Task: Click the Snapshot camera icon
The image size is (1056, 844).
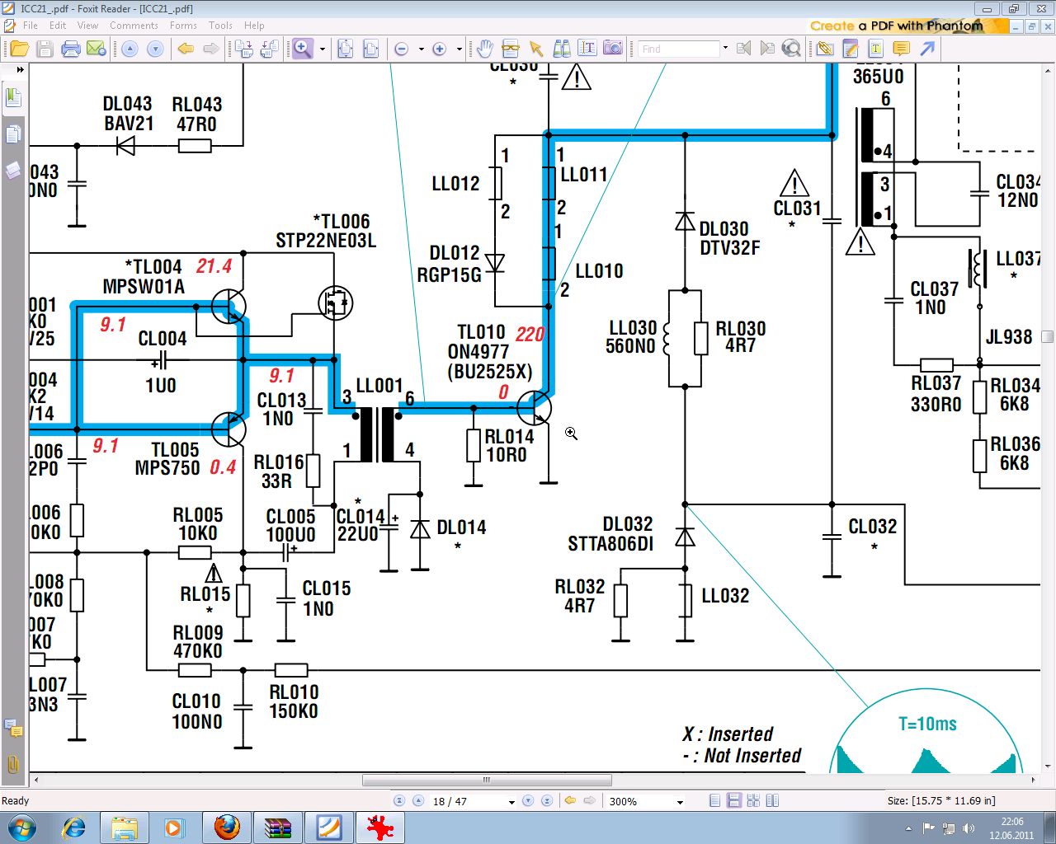Action: click(612, 49)
